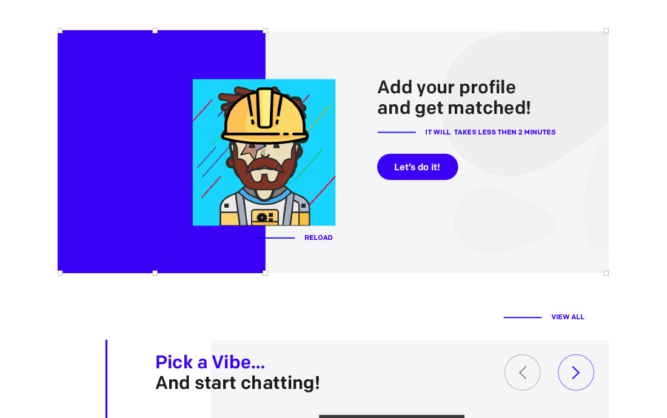
Task: Open the VIEW ALL link
Action: tap(568, 317)
